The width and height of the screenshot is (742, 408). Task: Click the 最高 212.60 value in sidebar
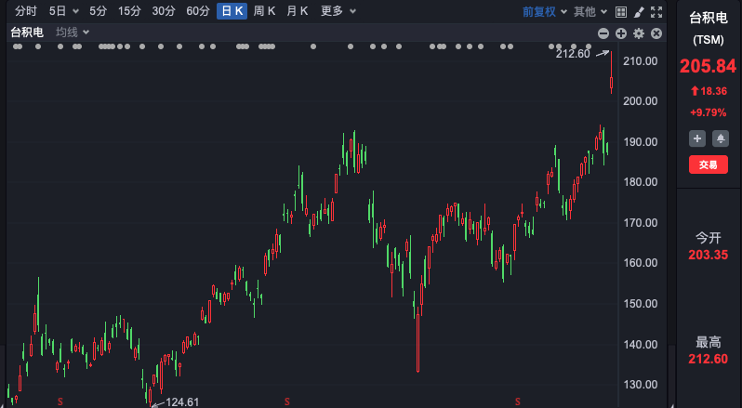708,359
